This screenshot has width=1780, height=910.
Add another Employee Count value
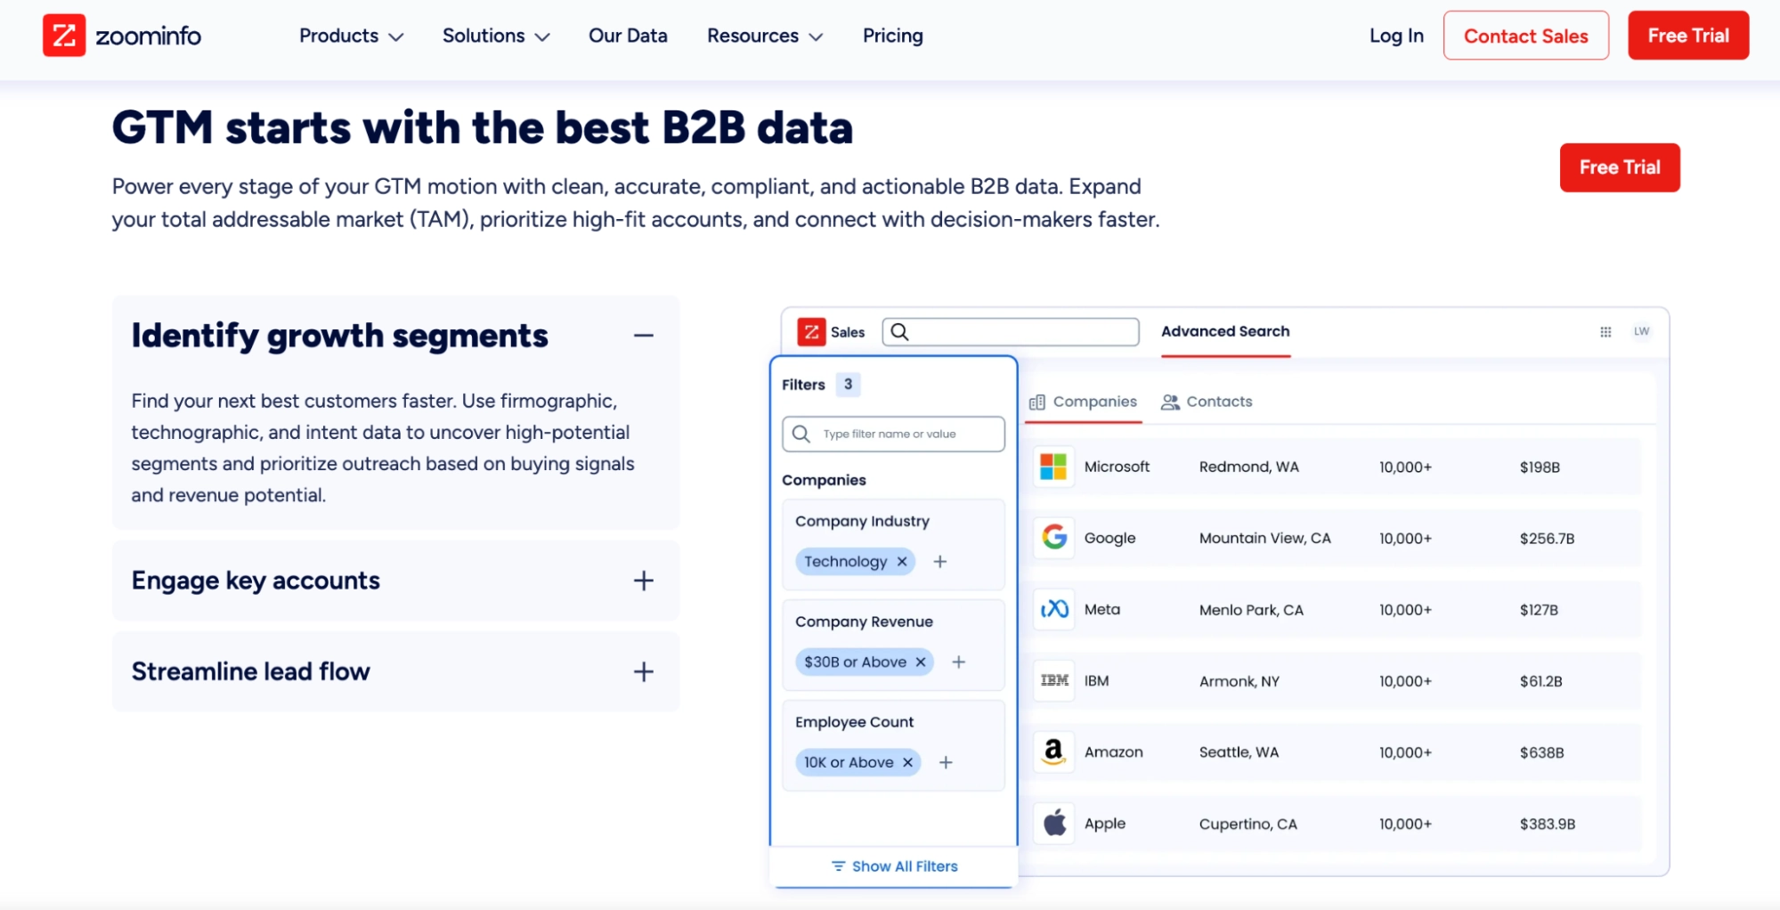[x=946, y=762]
